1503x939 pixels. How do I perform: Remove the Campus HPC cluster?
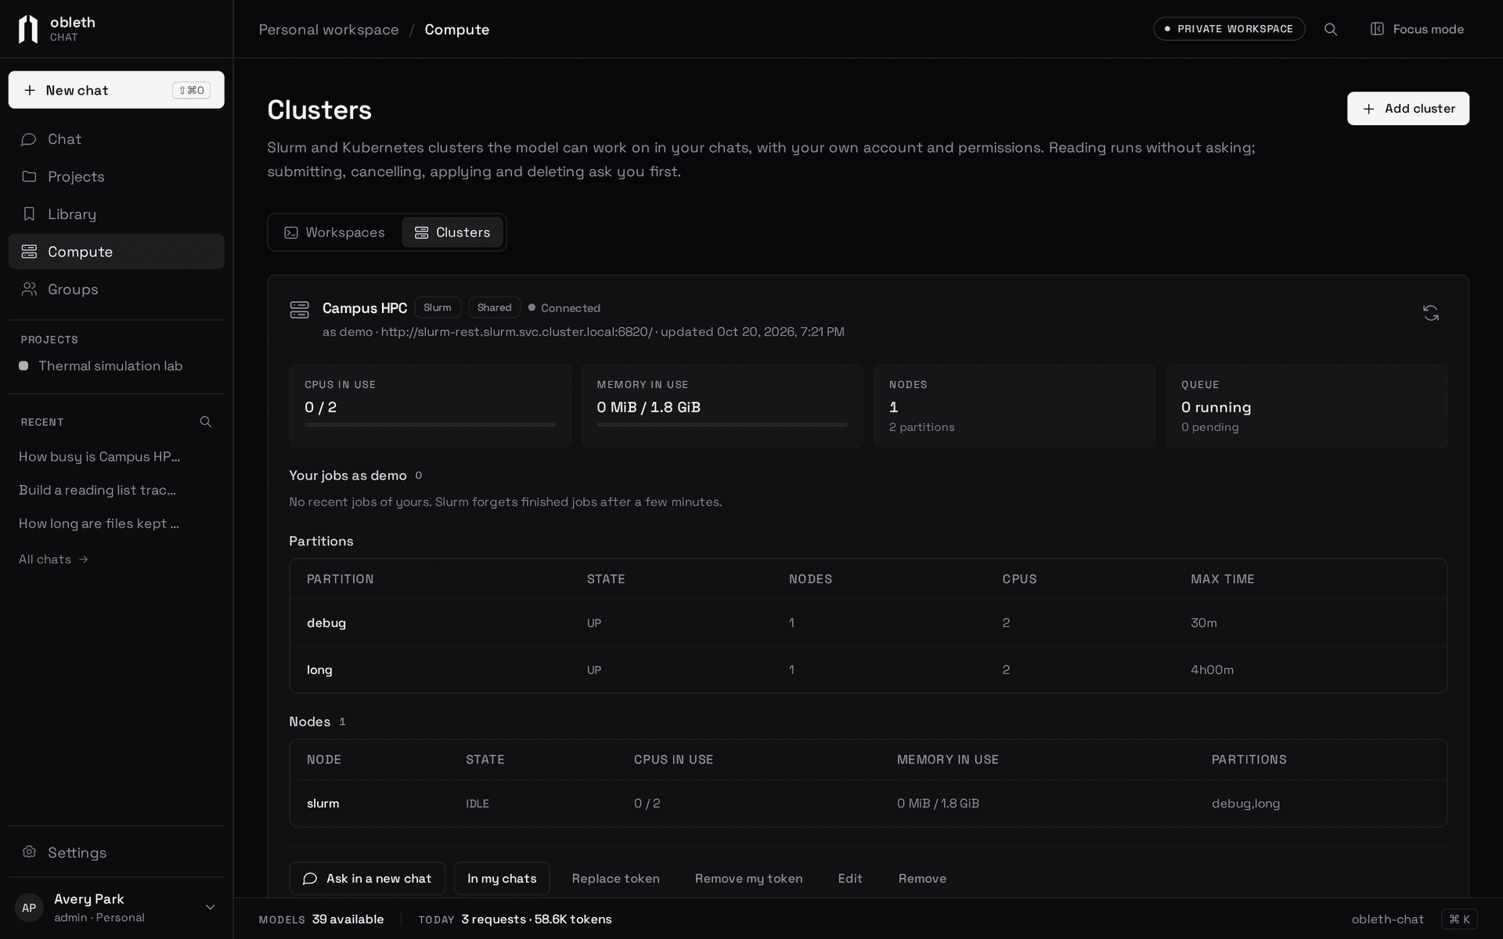click(x=922, y=879)
